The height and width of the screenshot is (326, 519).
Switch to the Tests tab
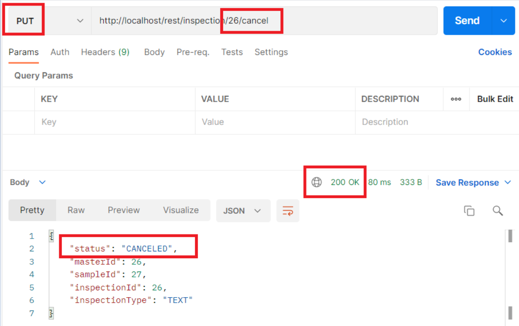tap(232, 52)
